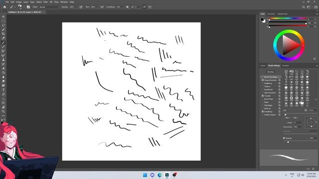
Task: Enable the Wet Edges checkbox
Action: click(263, 105)
